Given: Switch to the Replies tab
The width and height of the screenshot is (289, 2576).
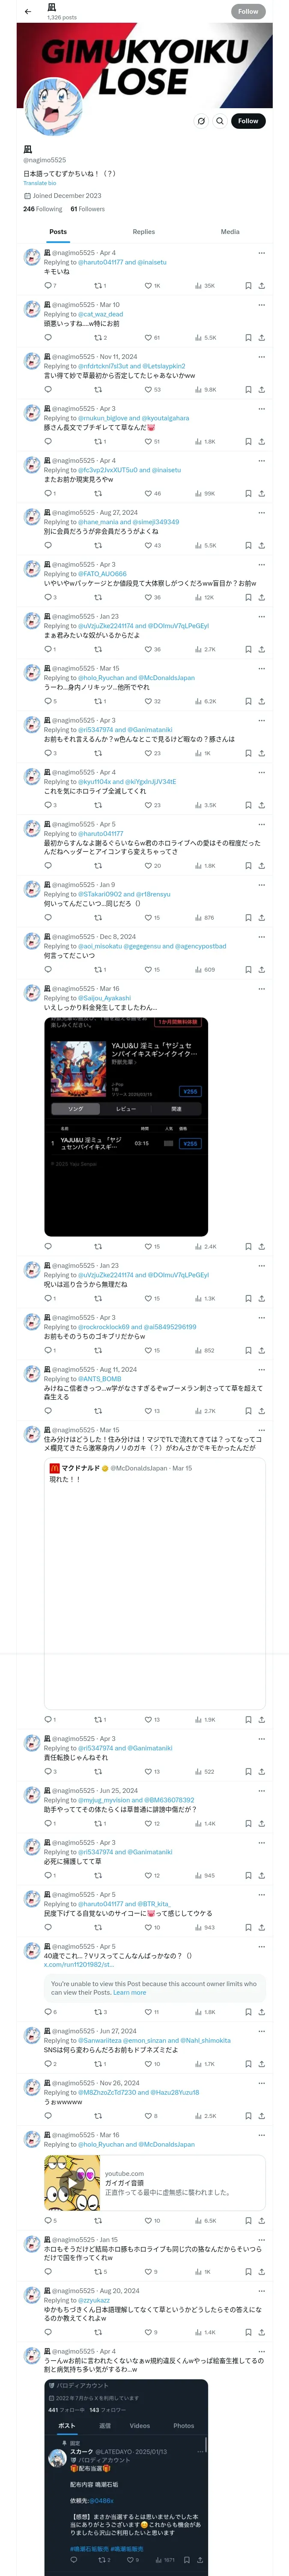Looking at the screenshot, I should click(143, 232).
